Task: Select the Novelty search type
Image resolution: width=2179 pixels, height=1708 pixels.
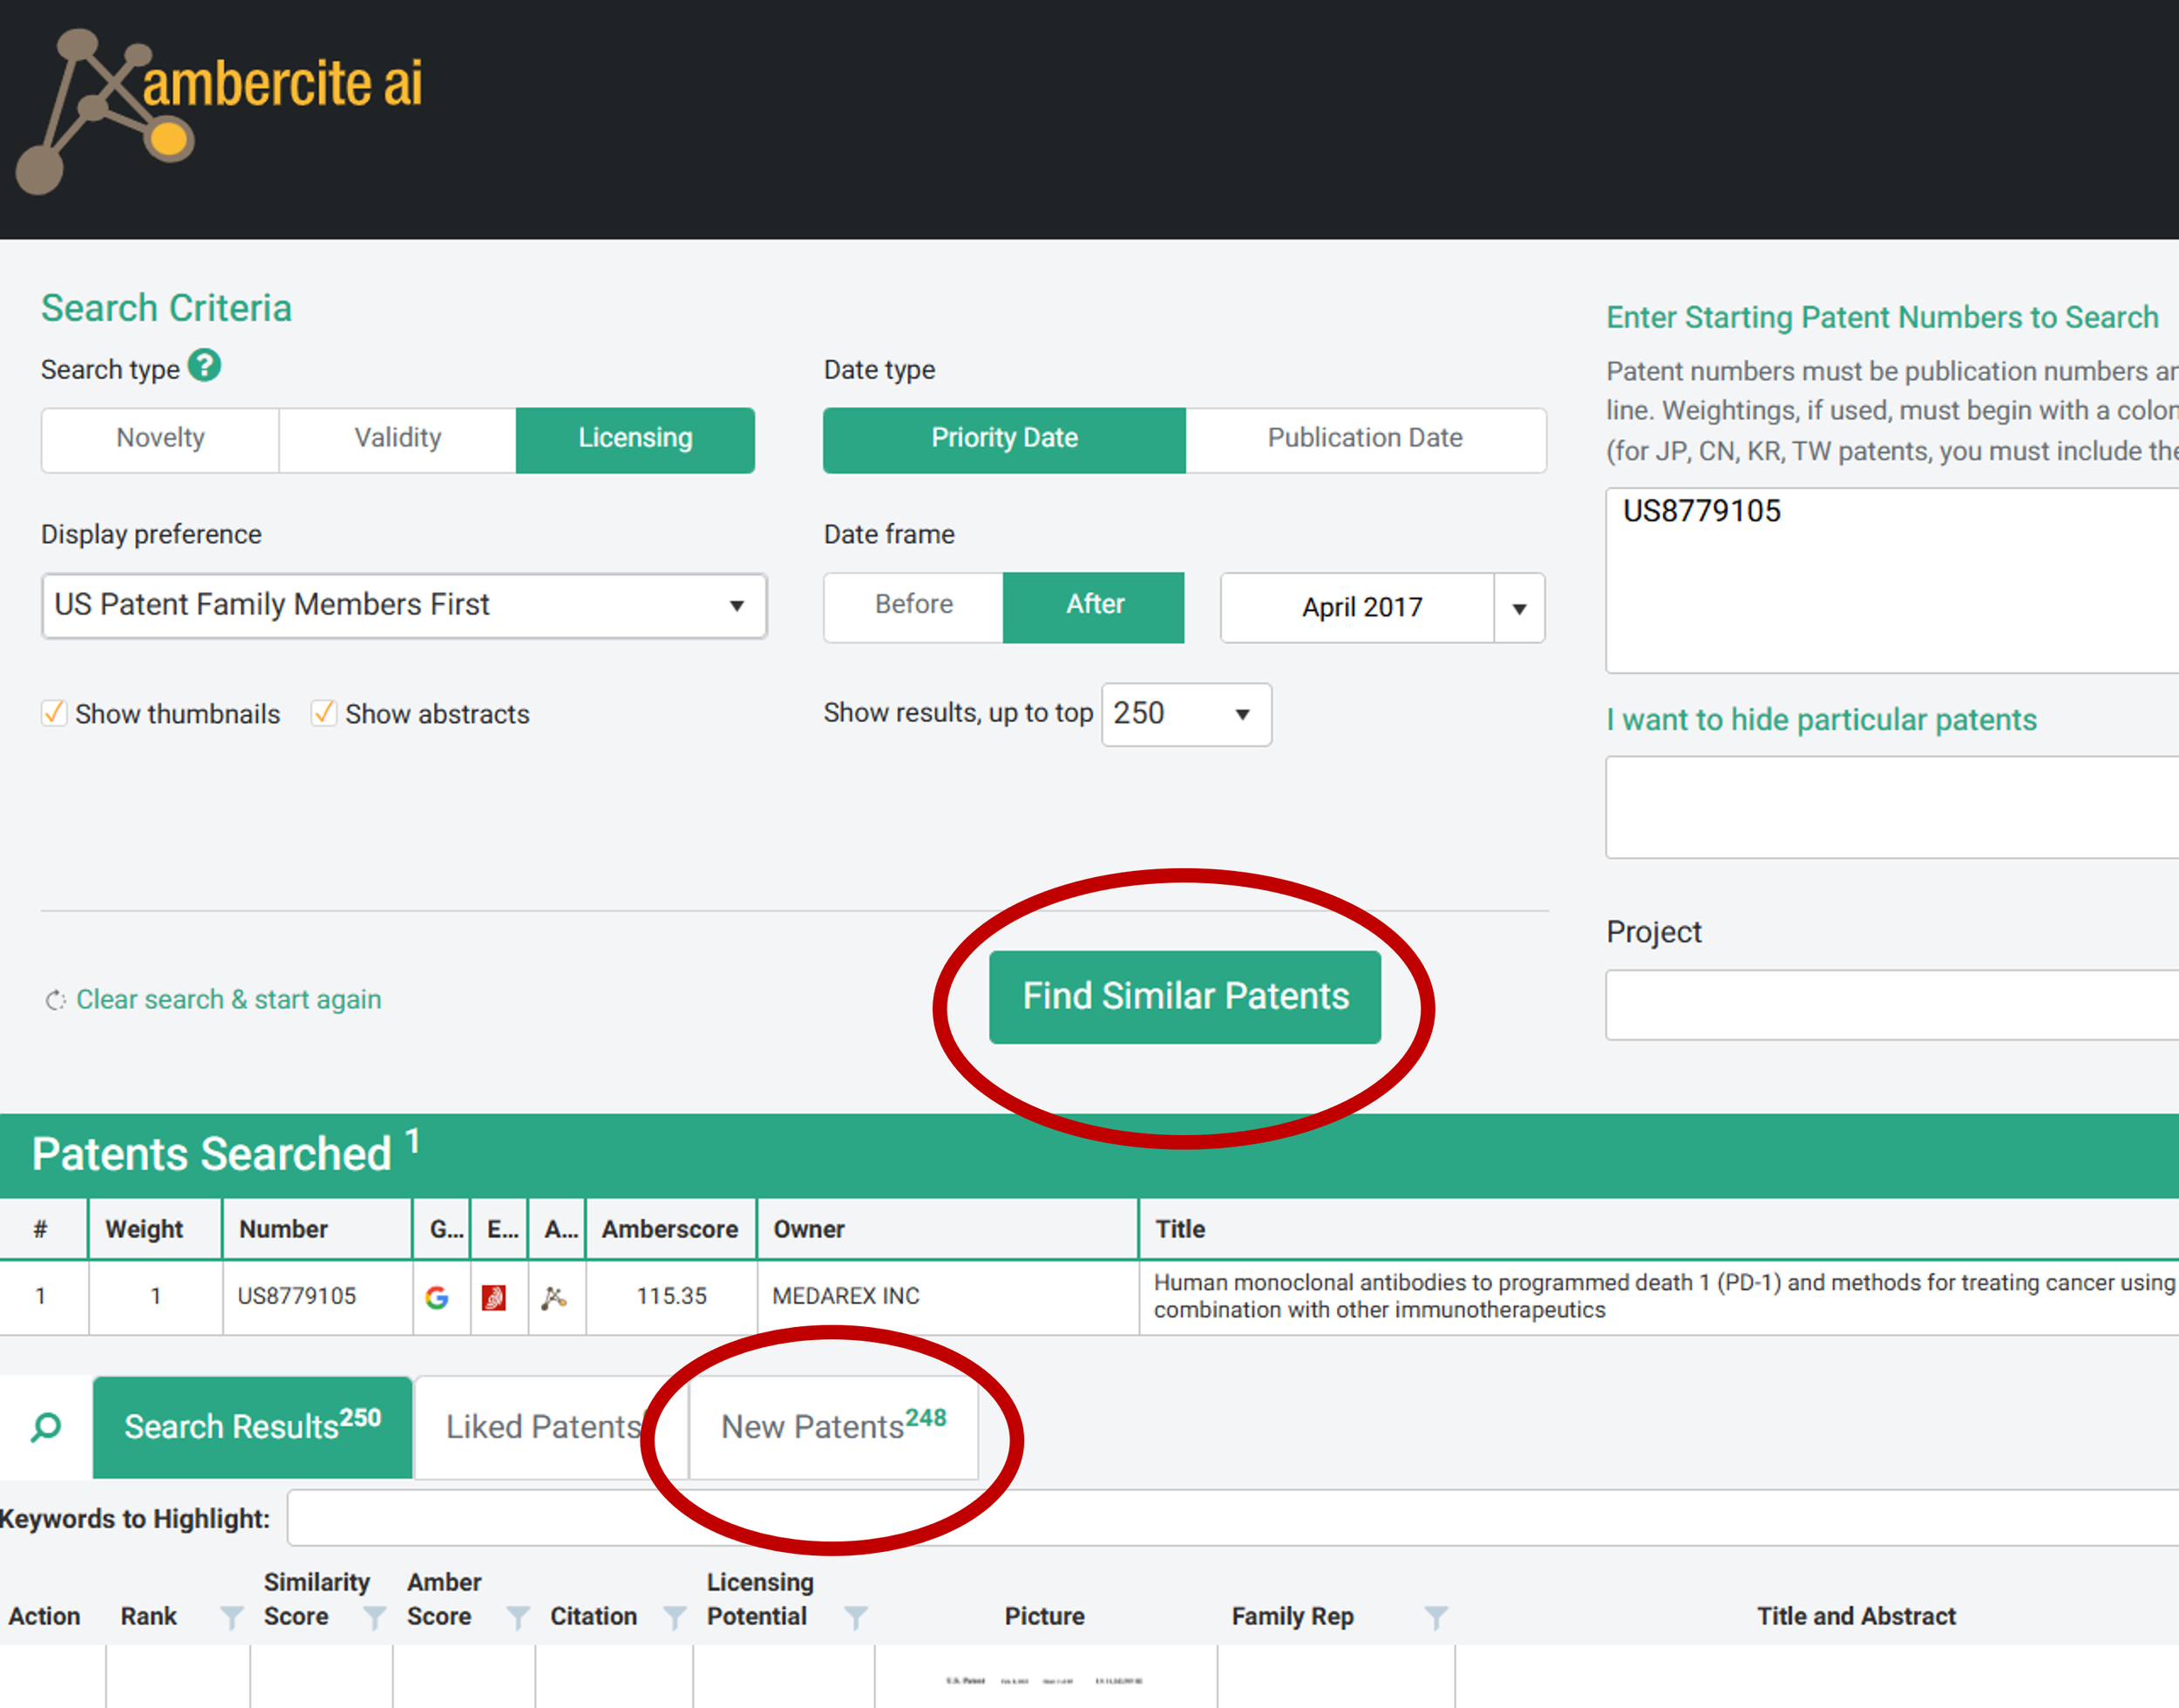Action: coord(160,439)
